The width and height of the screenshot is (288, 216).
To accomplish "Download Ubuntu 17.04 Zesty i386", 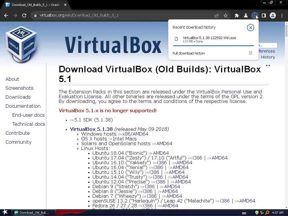I will pos(197,158).
